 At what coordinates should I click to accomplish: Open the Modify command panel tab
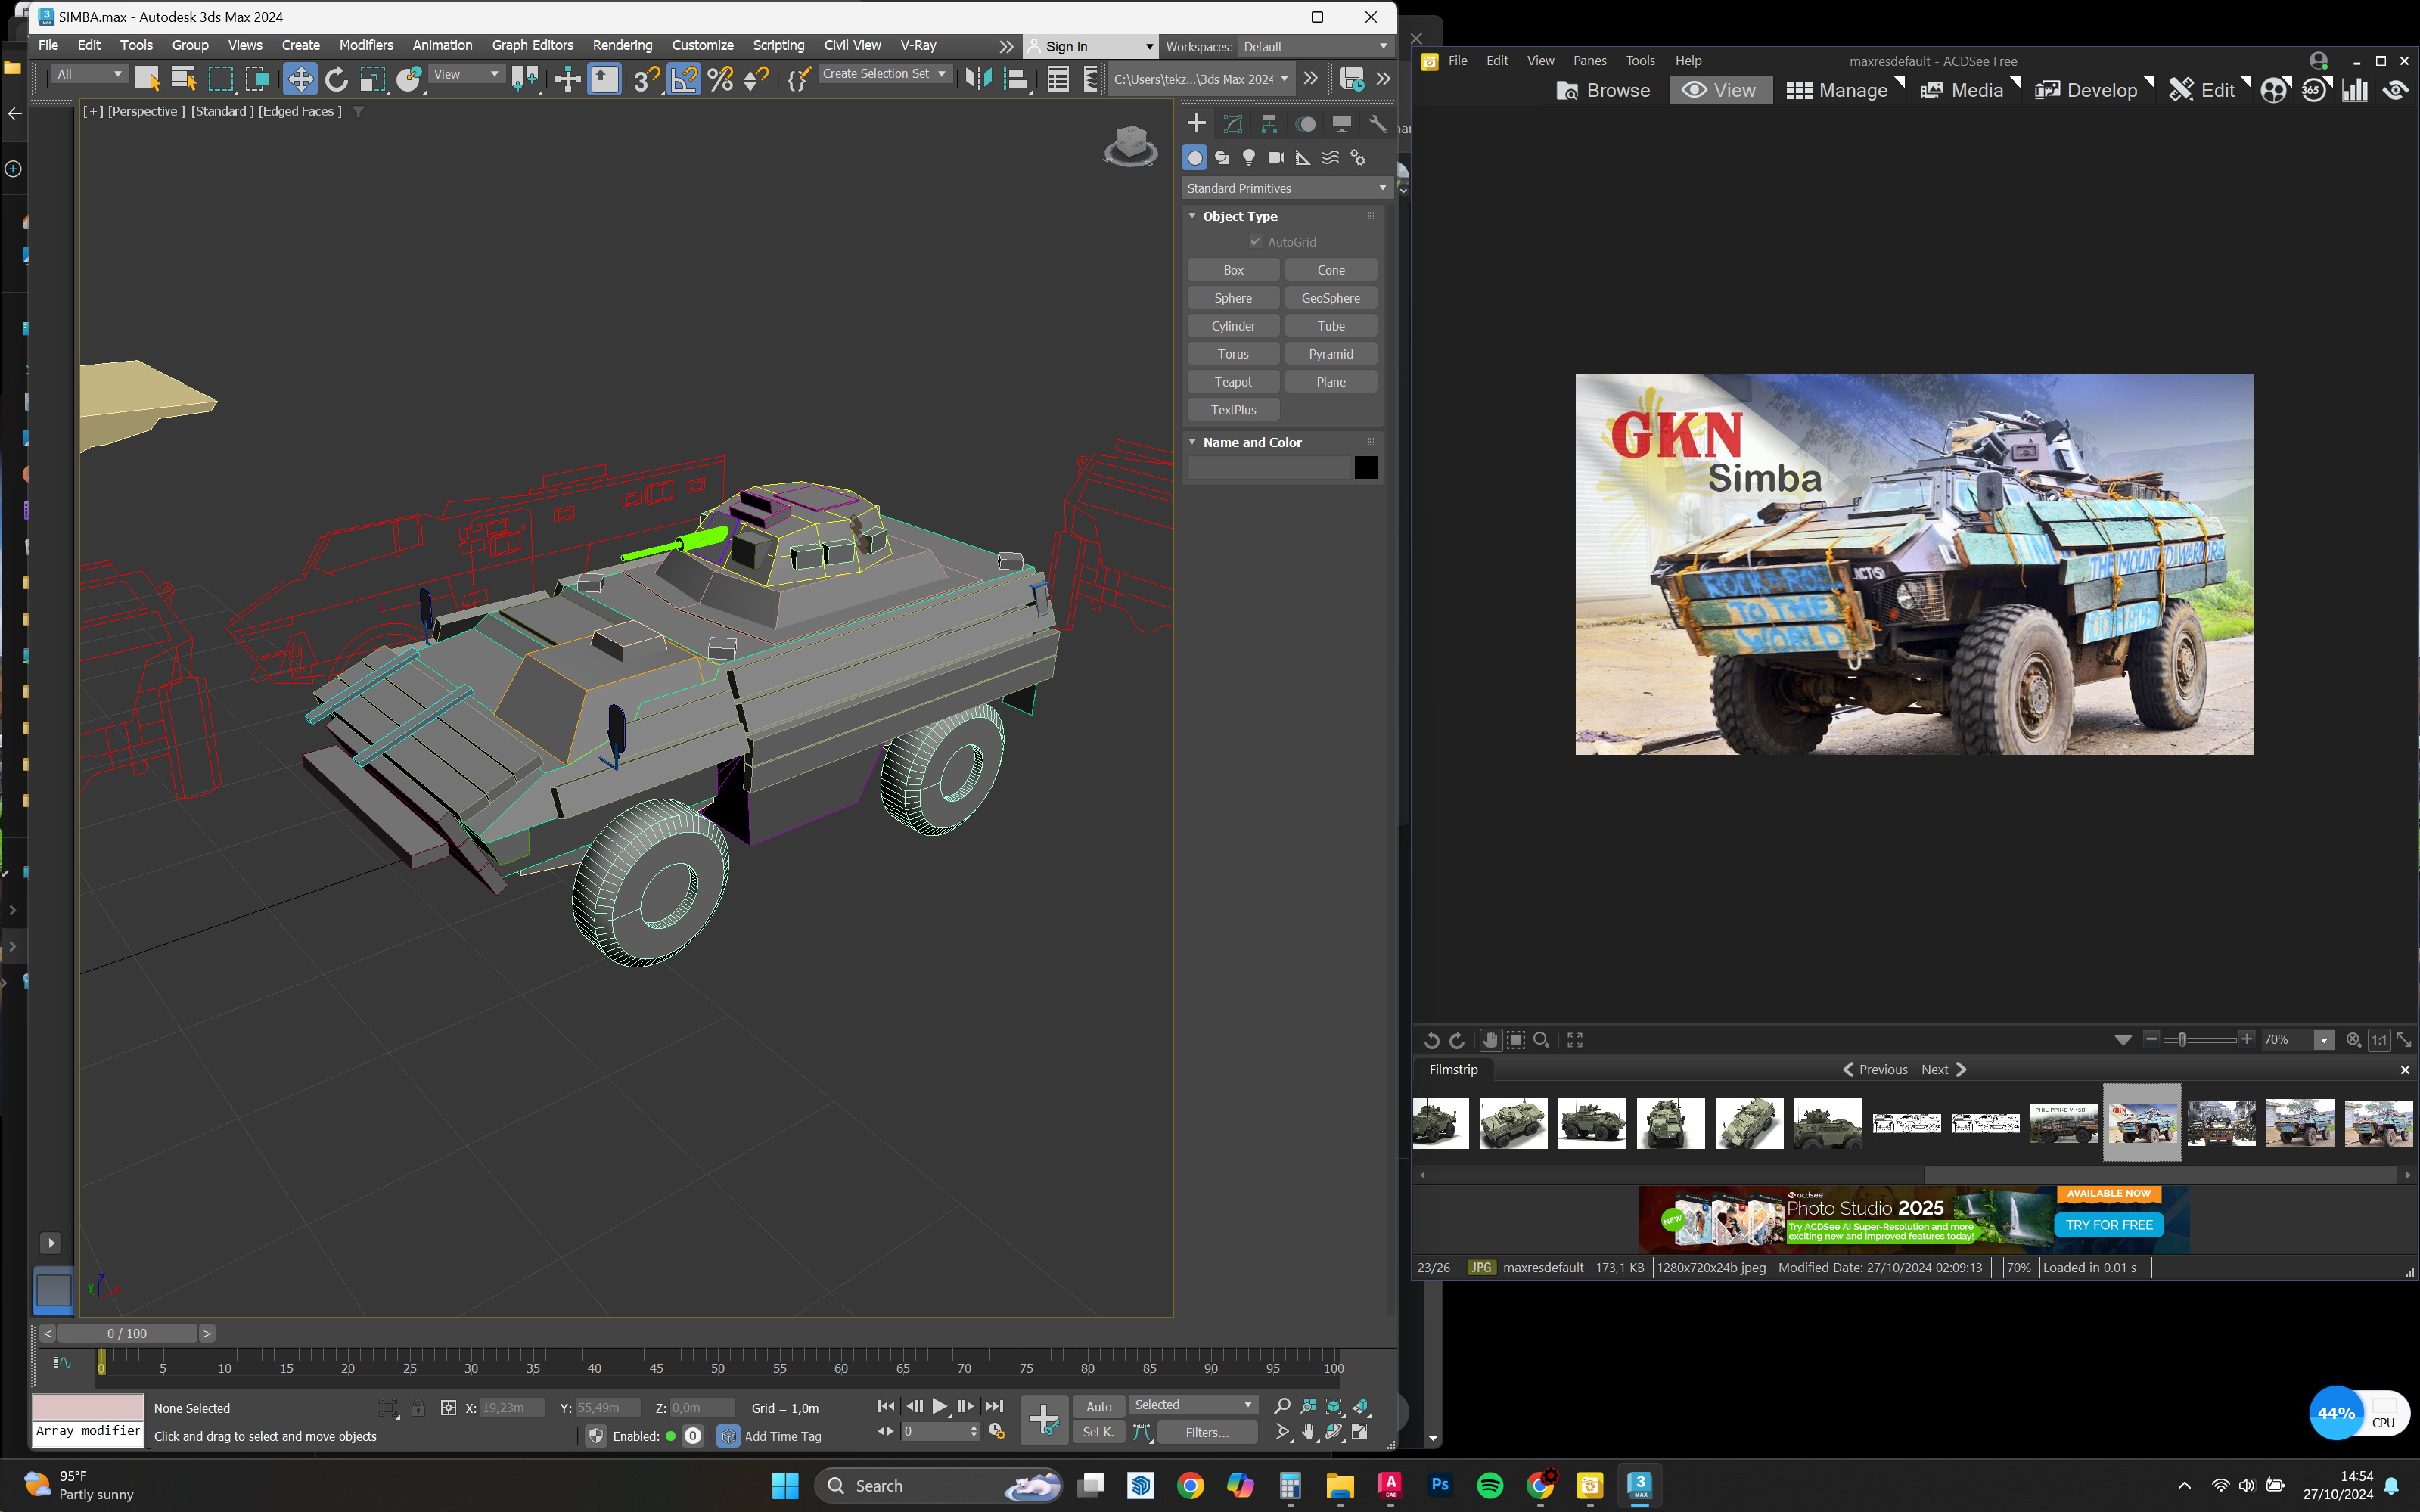(x=1233, y=124)
